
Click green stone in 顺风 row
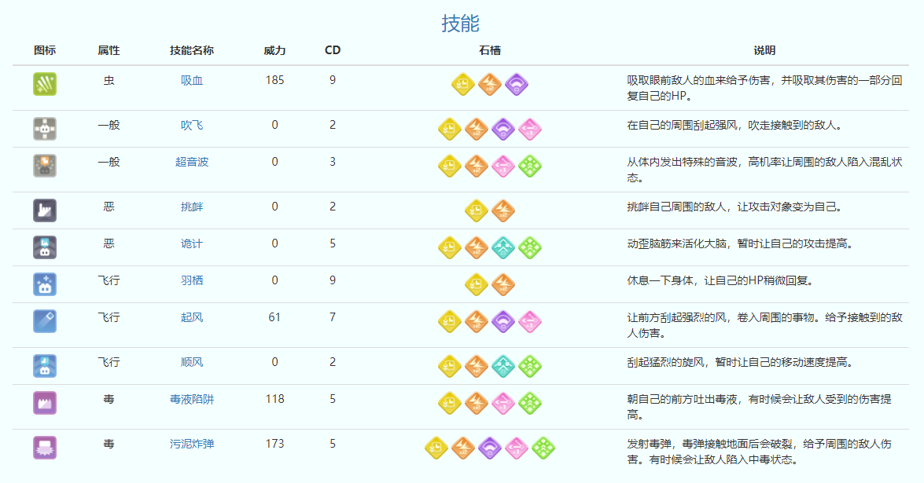[530, 366]
